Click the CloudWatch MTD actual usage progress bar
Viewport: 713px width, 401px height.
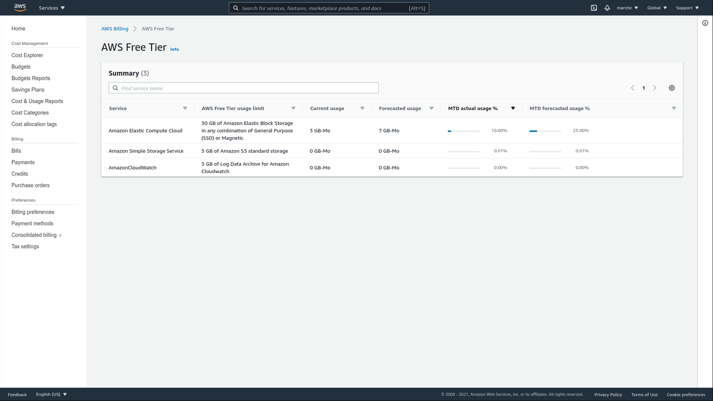point(464,168)
